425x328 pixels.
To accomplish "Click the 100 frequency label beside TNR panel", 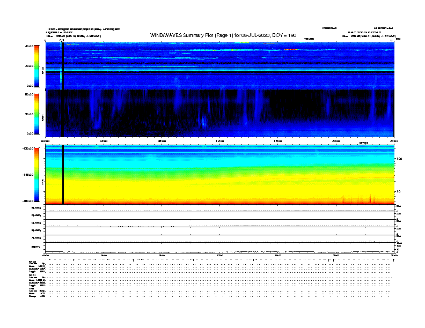I will [x=399, y=159].
